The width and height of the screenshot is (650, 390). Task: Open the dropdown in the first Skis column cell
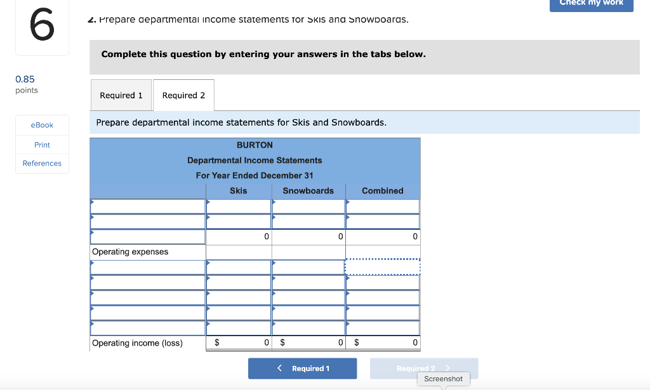(x=238, y=205)
